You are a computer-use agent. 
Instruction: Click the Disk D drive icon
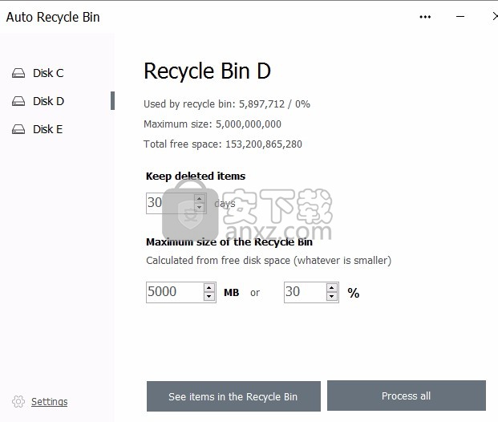click(x=18, y=101)
